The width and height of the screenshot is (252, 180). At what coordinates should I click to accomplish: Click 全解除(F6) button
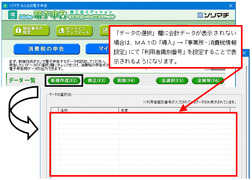pos(208,80)
